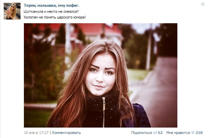Open the community avatar thumbnail
Image resolution: width=210 pixels, height=138 pixels.
[x=12, y=11]
